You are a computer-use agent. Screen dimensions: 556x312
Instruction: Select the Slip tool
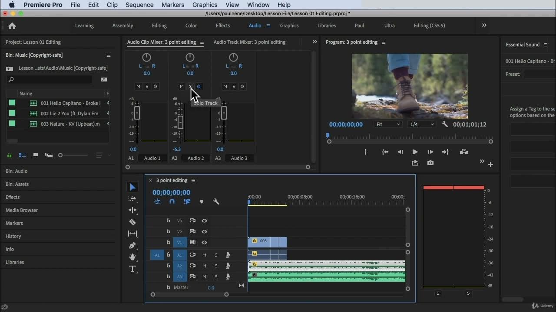pyautogui.click(x=132, y=234)
